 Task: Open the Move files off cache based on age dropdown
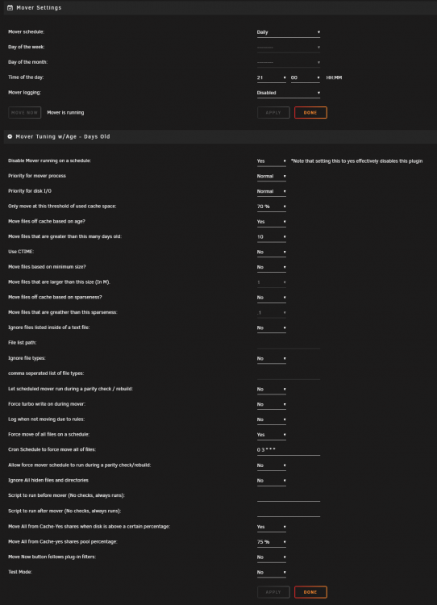272,222
